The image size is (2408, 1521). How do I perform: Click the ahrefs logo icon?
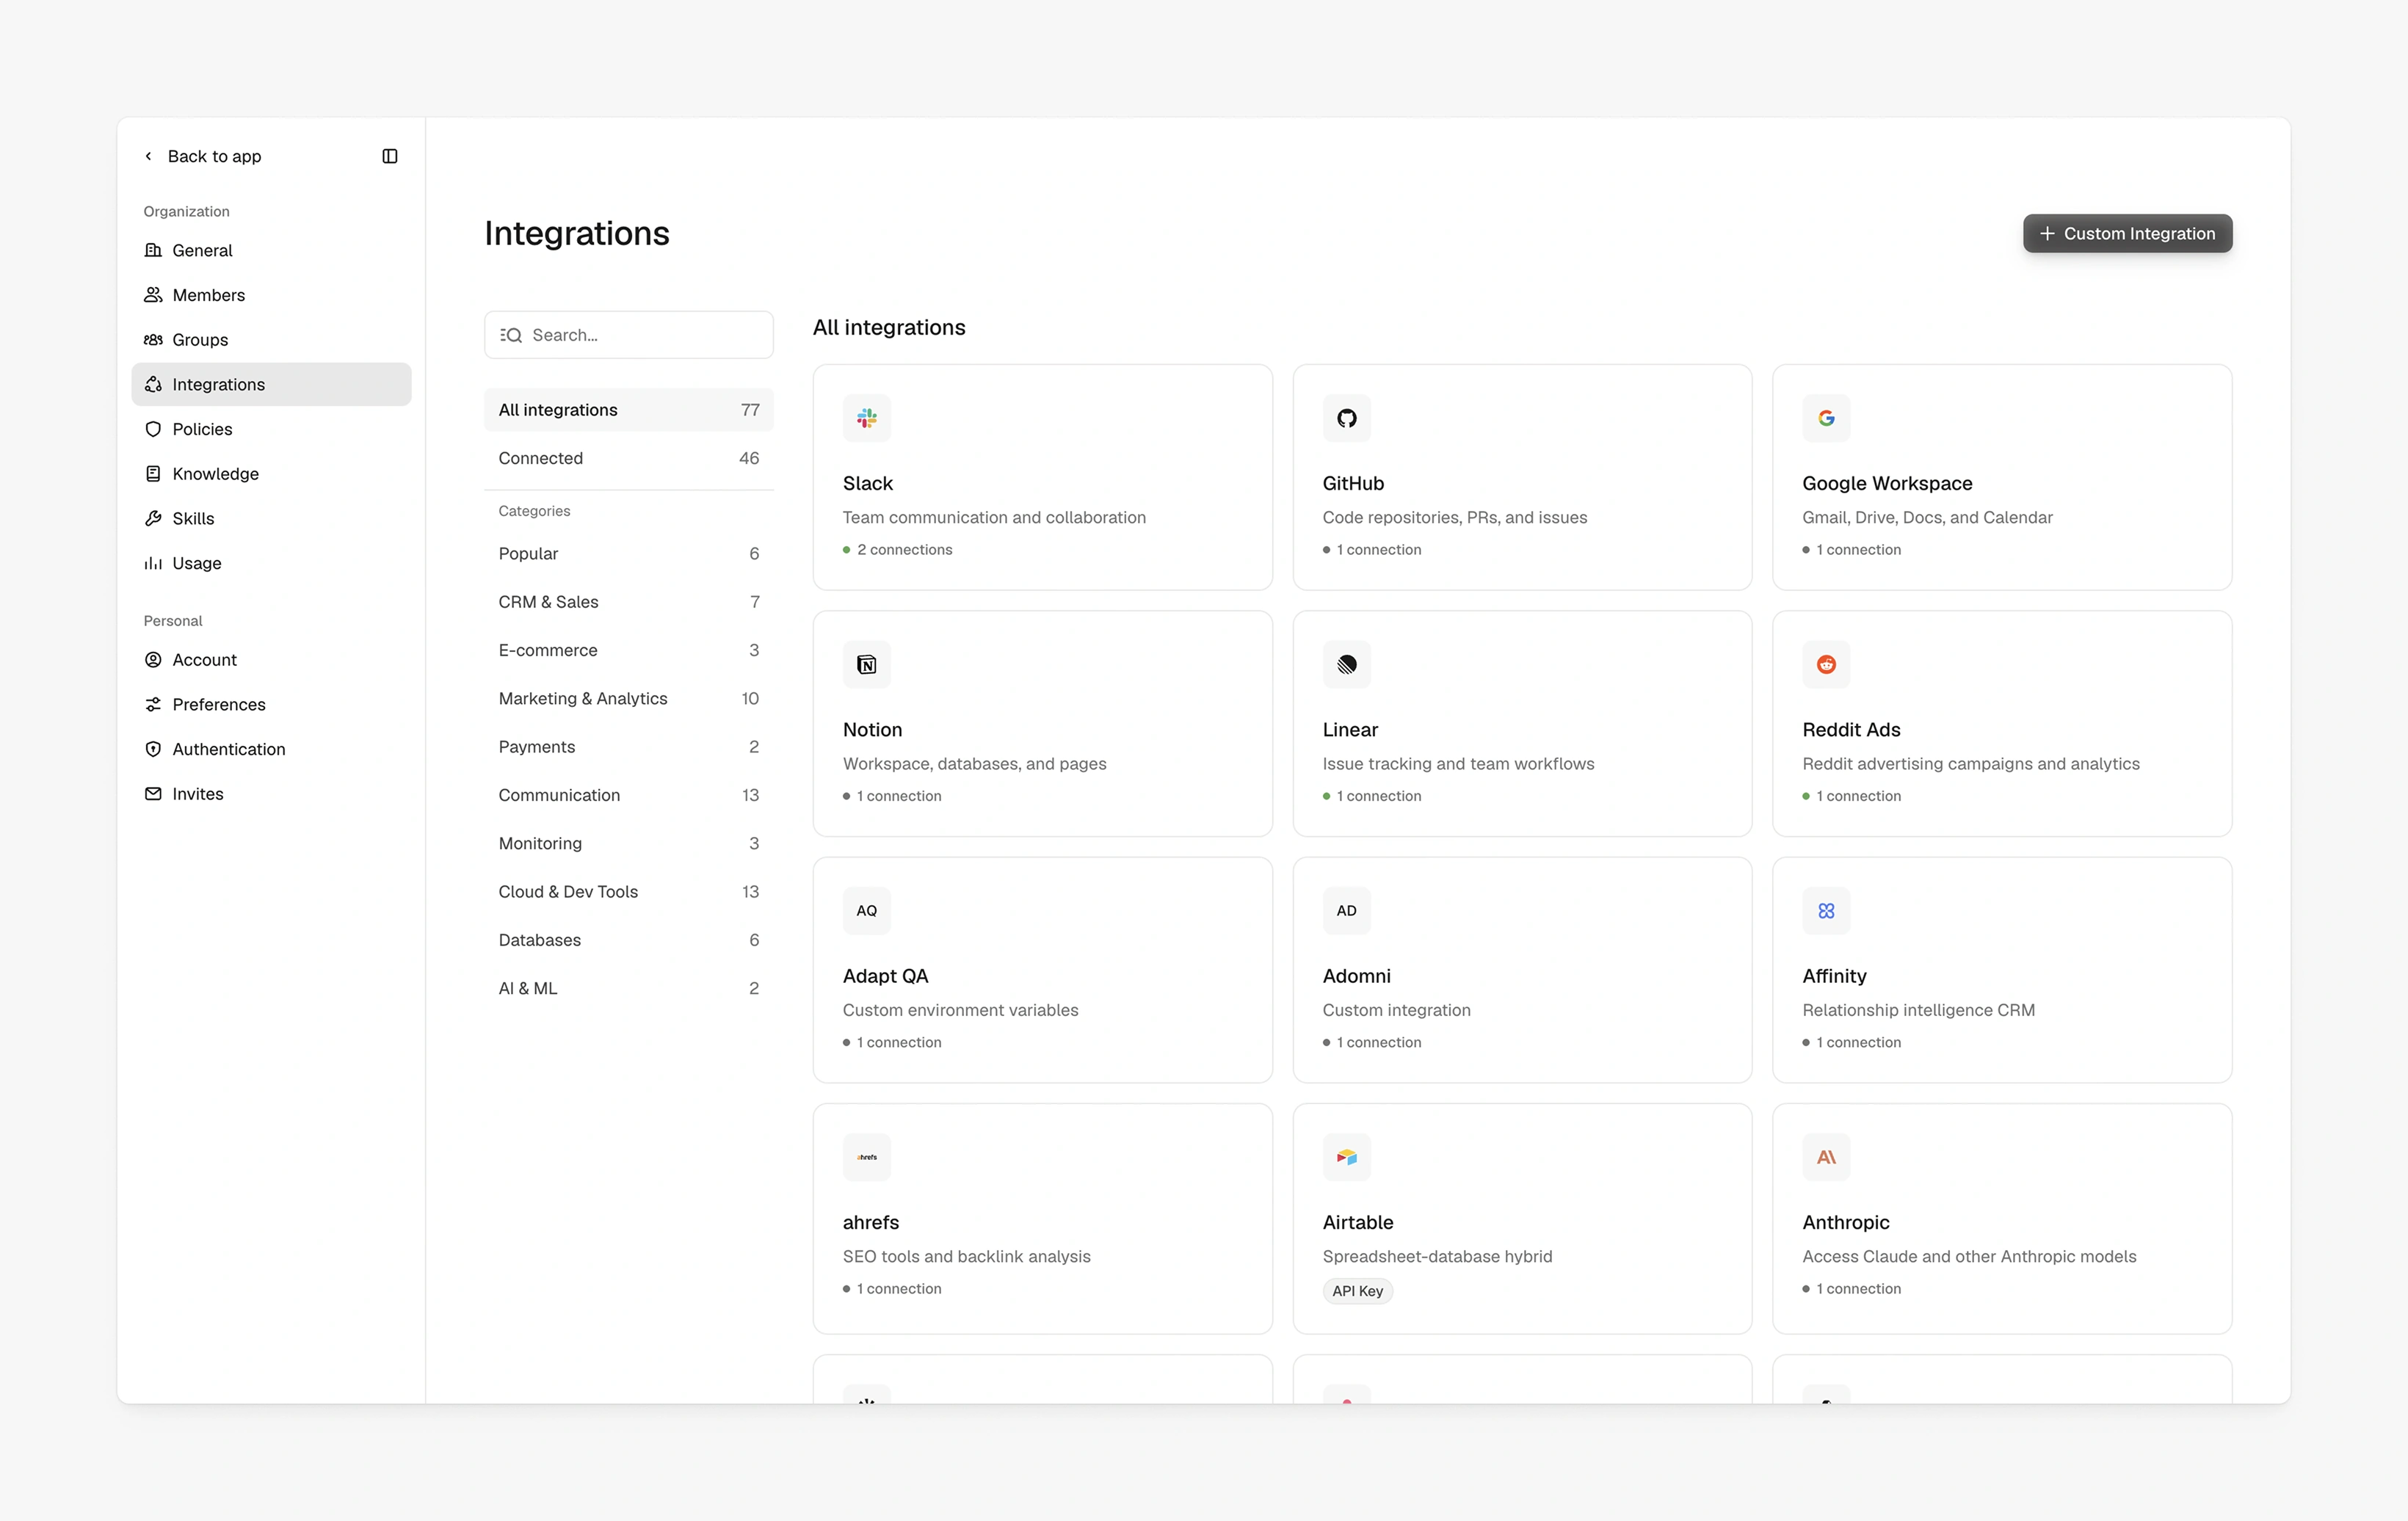point(866,1157)
